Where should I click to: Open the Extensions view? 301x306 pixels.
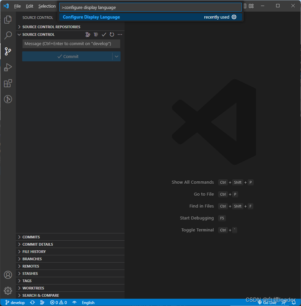tap(8, 83)
